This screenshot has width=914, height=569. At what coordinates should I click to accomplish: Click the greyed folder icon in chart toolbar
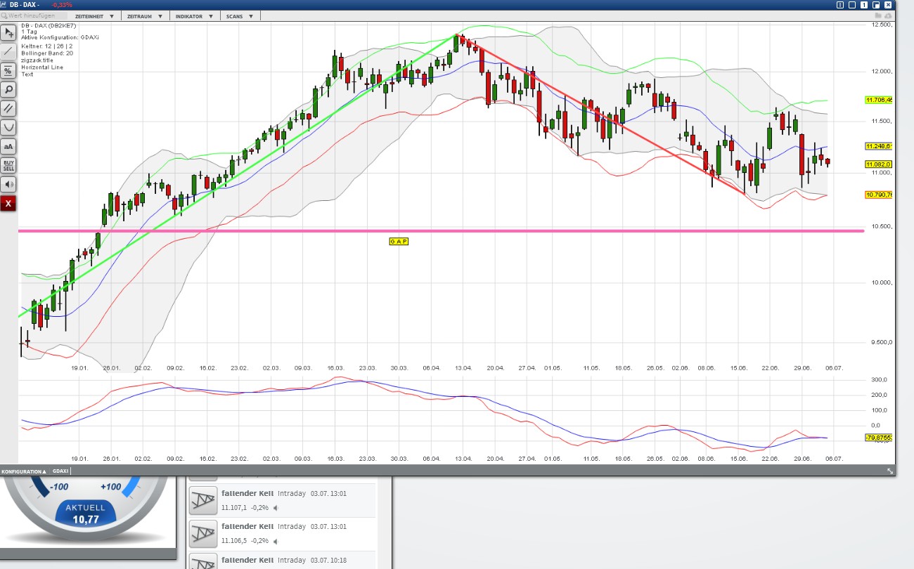click(x=877, y=15)
